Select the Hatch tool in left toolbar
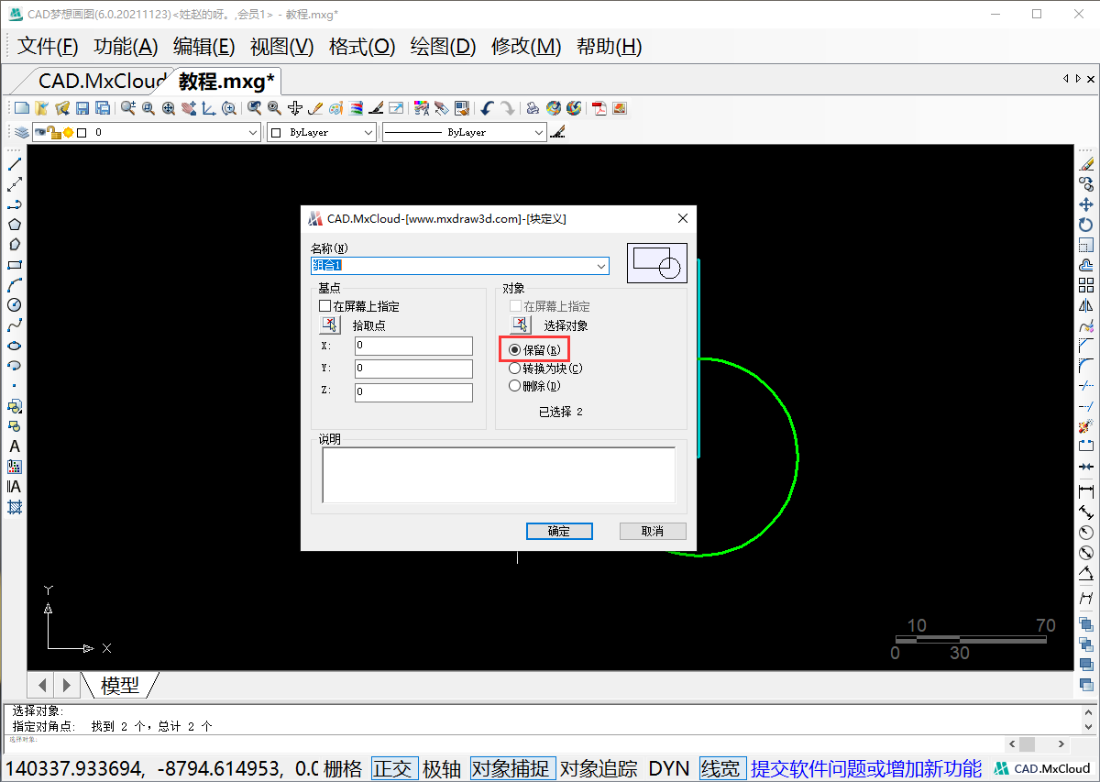The image size is (1100, 782). 15,507
